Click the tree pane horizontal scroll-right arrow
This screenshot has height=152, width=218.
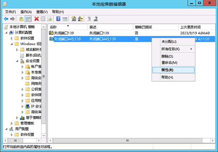[39, 141]
